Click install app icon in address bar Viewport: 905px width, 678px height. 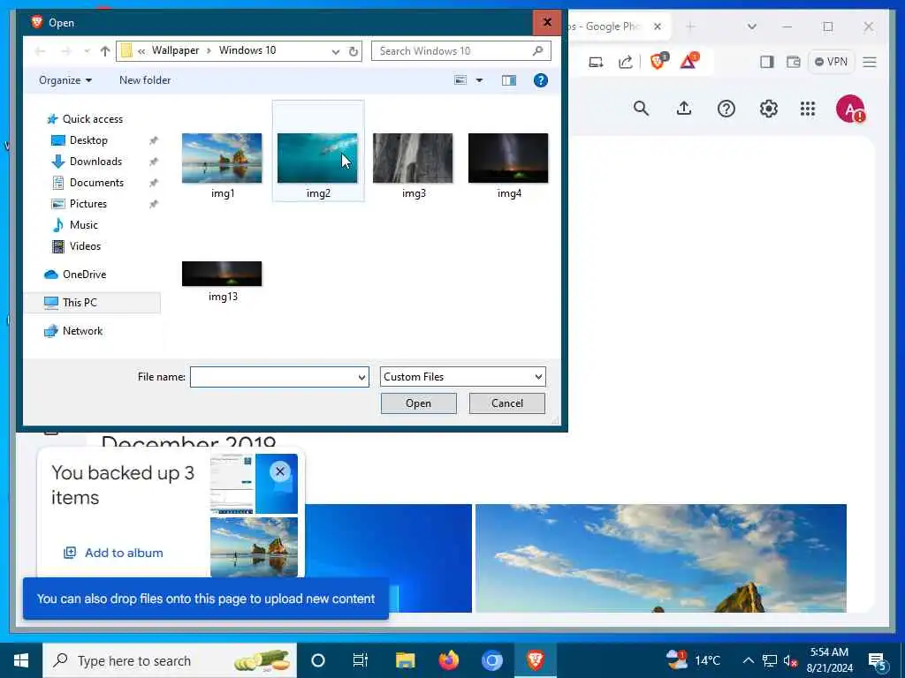(x=596, y=62)
